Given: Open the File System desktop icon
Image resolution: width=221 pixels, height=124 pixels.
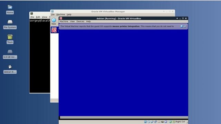Looking at the screenshot, I should [x=10, y=24].
